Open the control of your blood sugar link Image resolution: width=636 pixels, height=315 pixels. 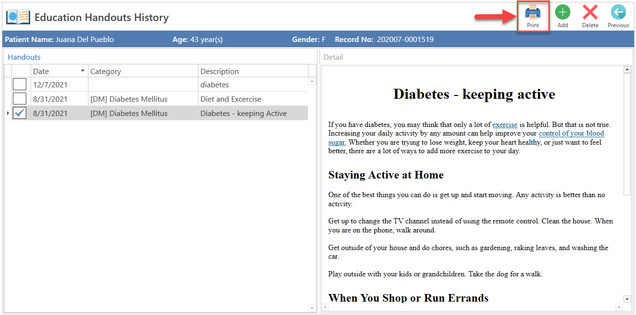571,134
